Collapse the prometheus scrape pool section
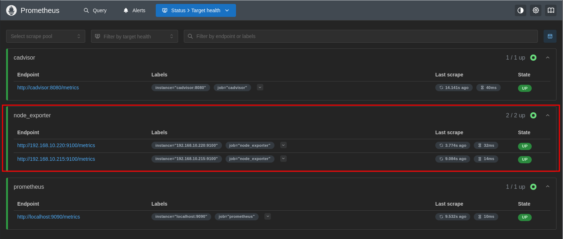The image size is (563, 239). coord(548,187)
